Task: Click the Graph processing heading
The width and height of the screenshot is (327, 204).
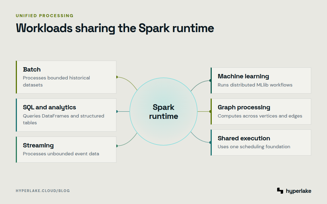Action: (244, 107)
